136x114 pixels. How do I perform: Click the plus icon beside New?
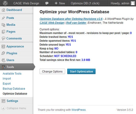pos(56,3)
